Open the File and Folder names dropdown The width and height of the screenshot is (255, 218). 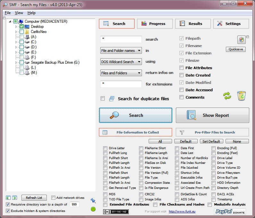click(x=121, y=51)
